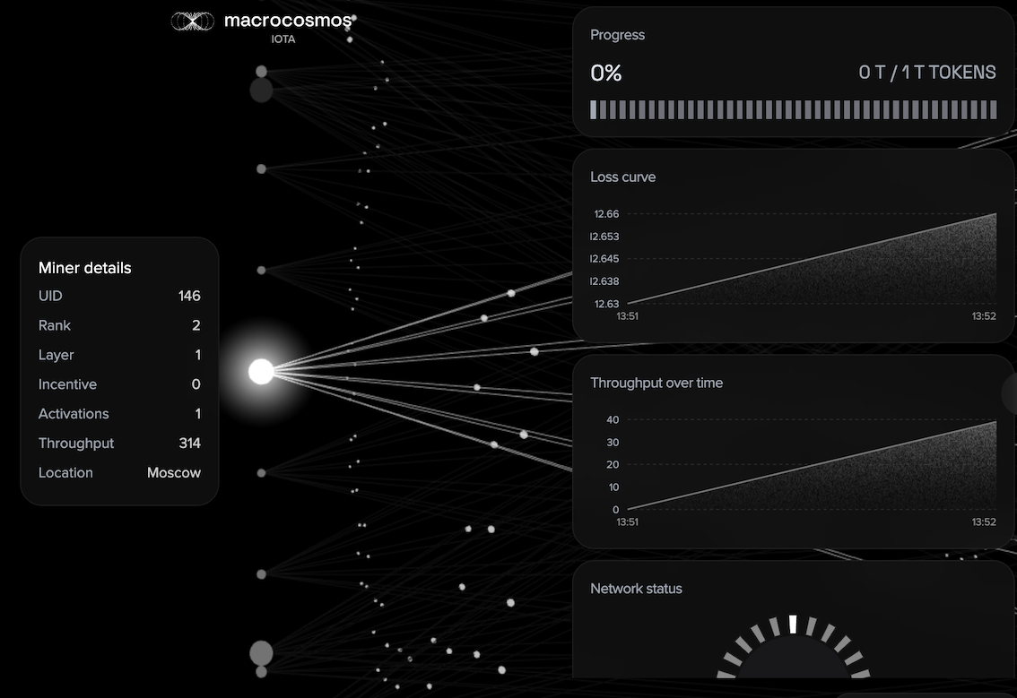Click the UID value 146
The height and width of the screenshot is (698, 1017).
click(189, 296)
